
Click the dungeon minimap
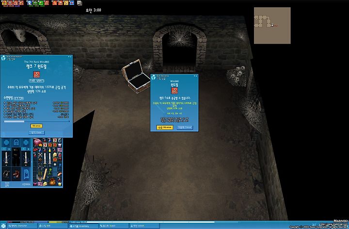point(272,26)
